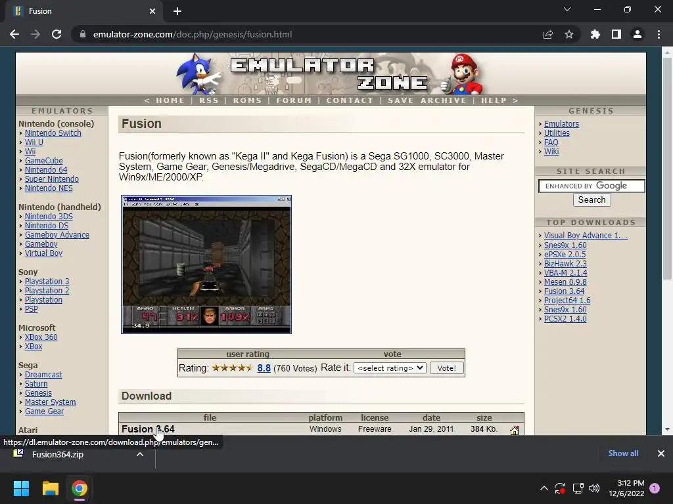This screenshot has width=673, height=504.
Task: Open PCSX2 1.4.0 top download
Action: coord(565,319)
